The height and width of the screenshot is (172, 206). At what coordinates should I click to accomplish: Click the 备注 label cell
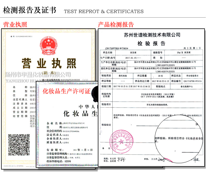(x=106, y=148)
